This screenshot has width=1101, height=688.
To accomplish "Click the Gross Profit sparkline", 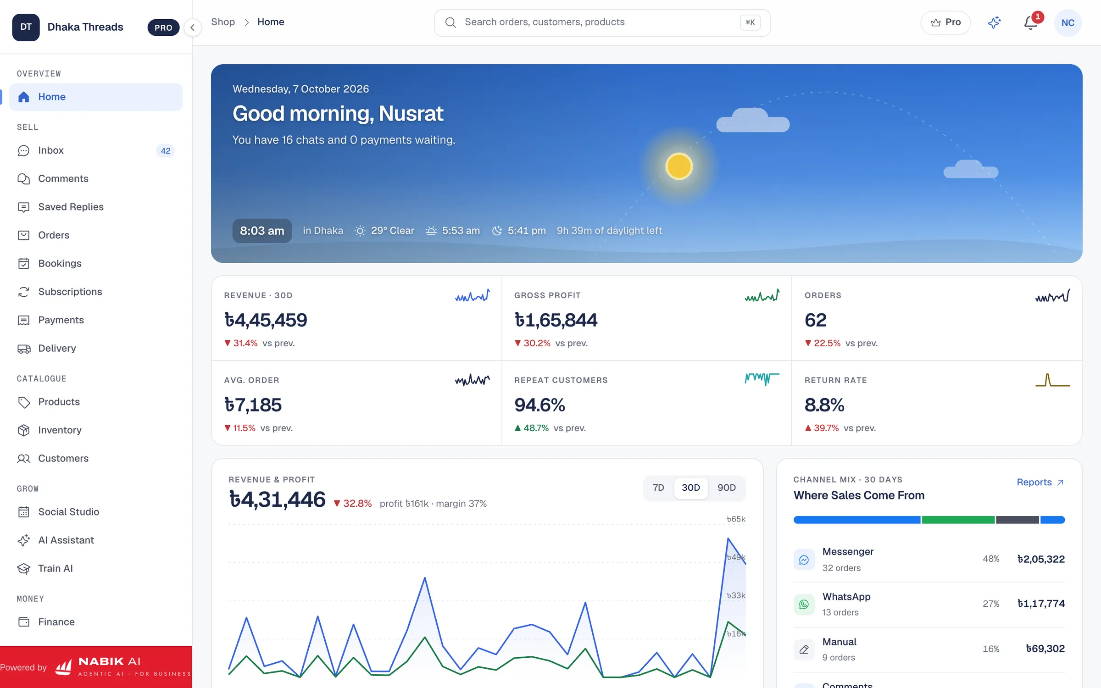I will 762,296.
